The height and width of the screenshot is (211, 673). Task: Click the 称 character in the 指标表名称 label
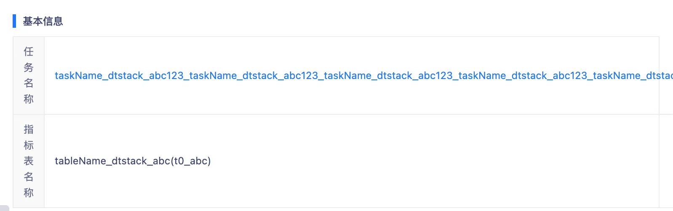pyautogui.click(x=29, y=193)
